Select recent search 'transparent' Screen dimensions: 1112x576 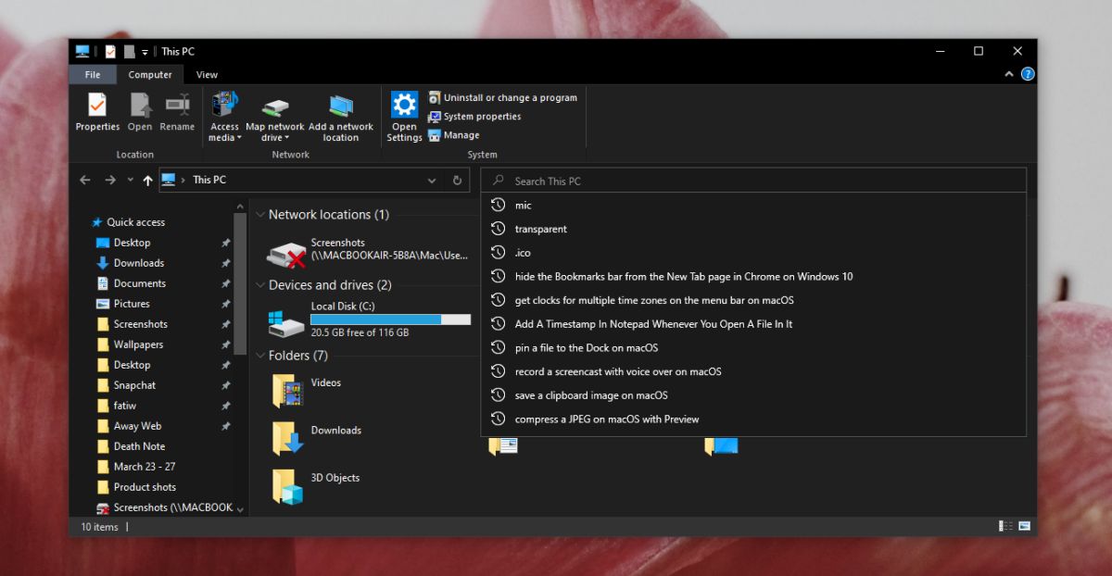pos(753,229)
